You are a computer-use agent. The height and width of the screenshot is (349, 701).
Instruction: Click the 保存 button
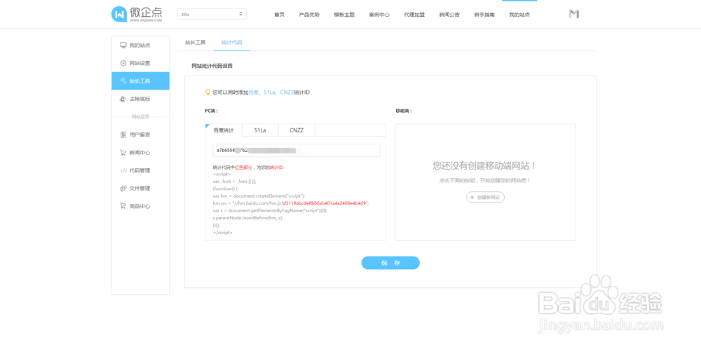(390, 263)
